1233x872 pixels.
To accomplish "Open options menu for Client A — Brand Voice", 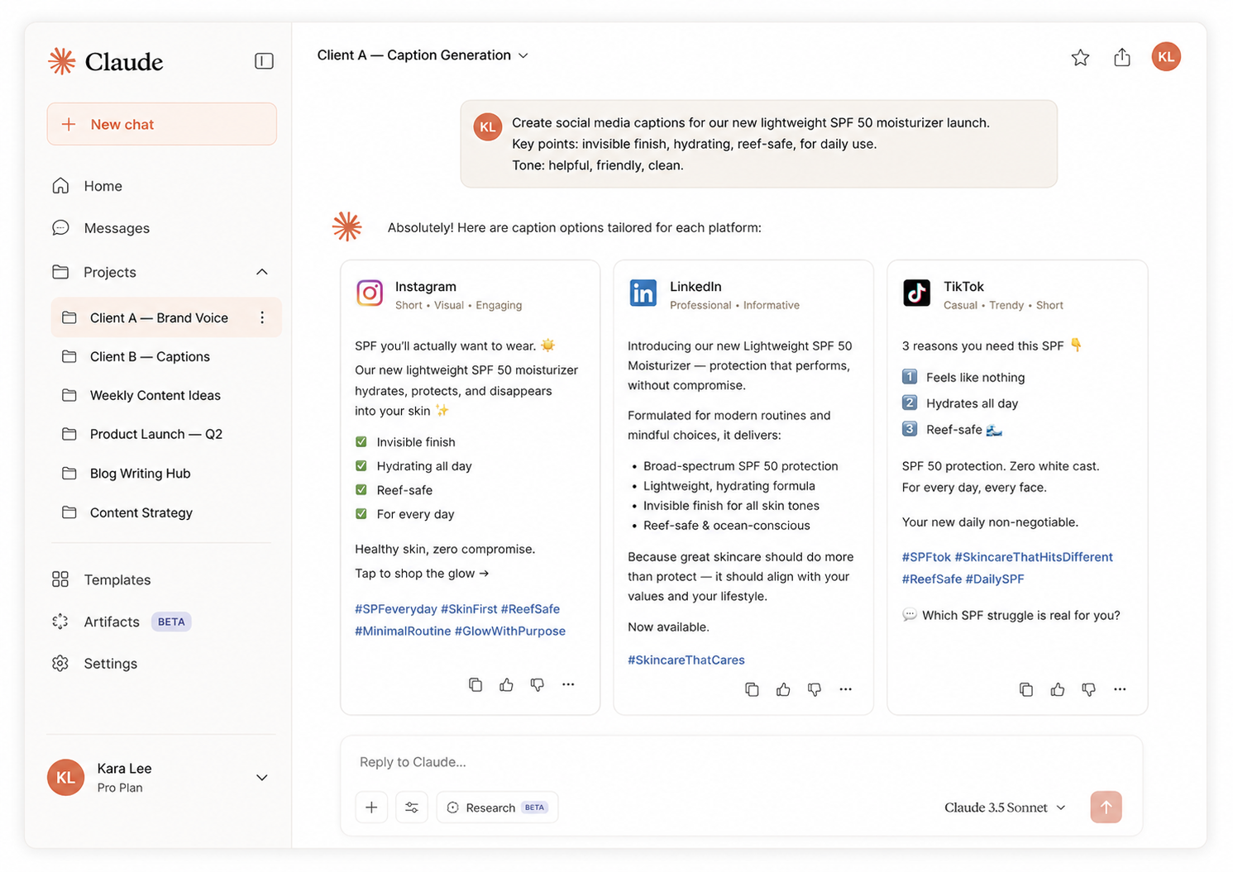I will tap(262, 317).
